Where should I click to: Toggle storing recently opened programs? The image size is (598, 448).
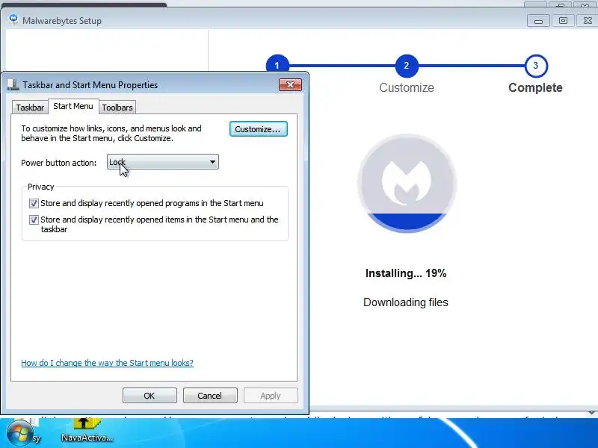(34, 203)
